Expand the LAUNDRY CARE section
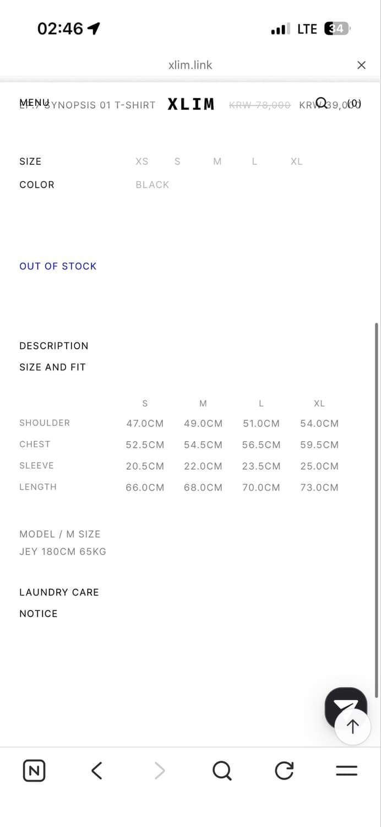The height and width of the screenshot is (827, 381). coord(59,592)
